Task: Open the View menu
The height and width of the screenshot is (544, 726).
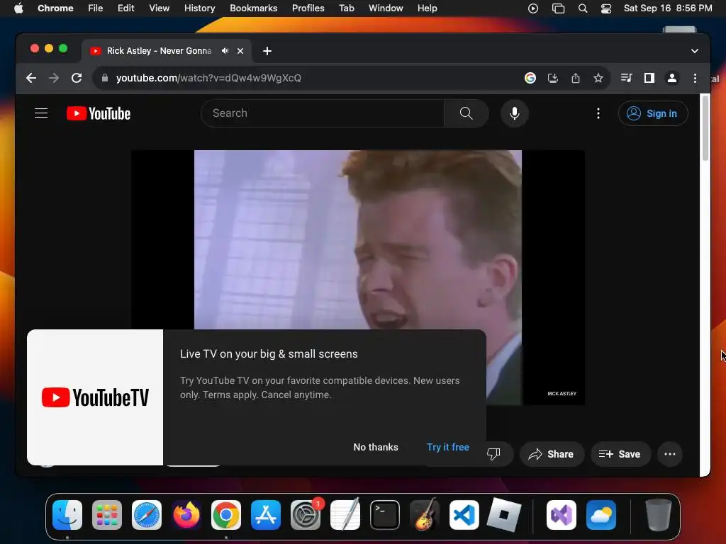Action: pyautogui.click(x=159, y=8)
